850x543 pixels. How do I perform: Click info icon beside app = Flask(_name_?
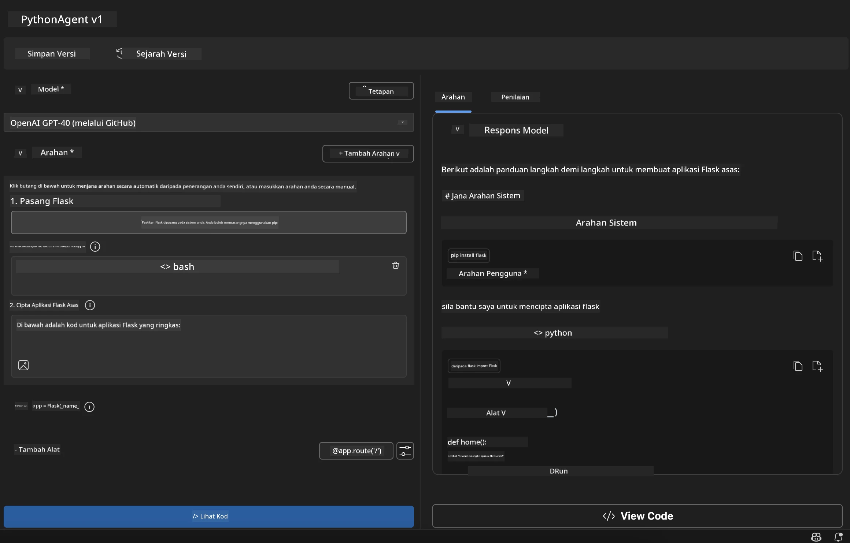[x=89, y=407]
